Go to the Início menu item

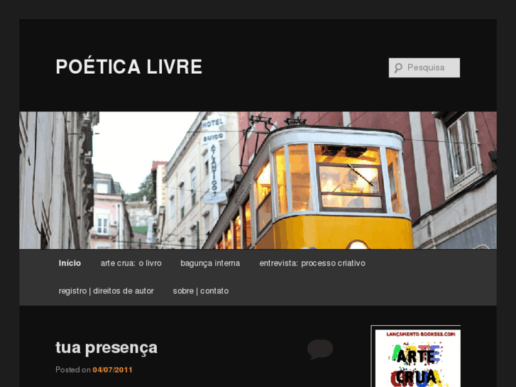(70, 263)
